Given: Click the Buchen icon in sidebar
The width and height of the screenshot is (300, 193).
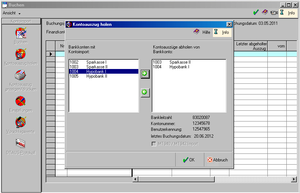Looking at the screenshot, I should pyautogui.click(x=20, y=33).
